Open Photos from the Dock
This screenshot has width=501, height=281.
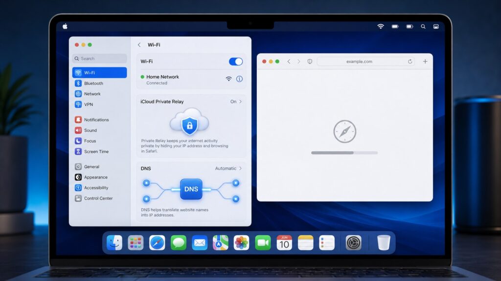(x=242, y=243)
